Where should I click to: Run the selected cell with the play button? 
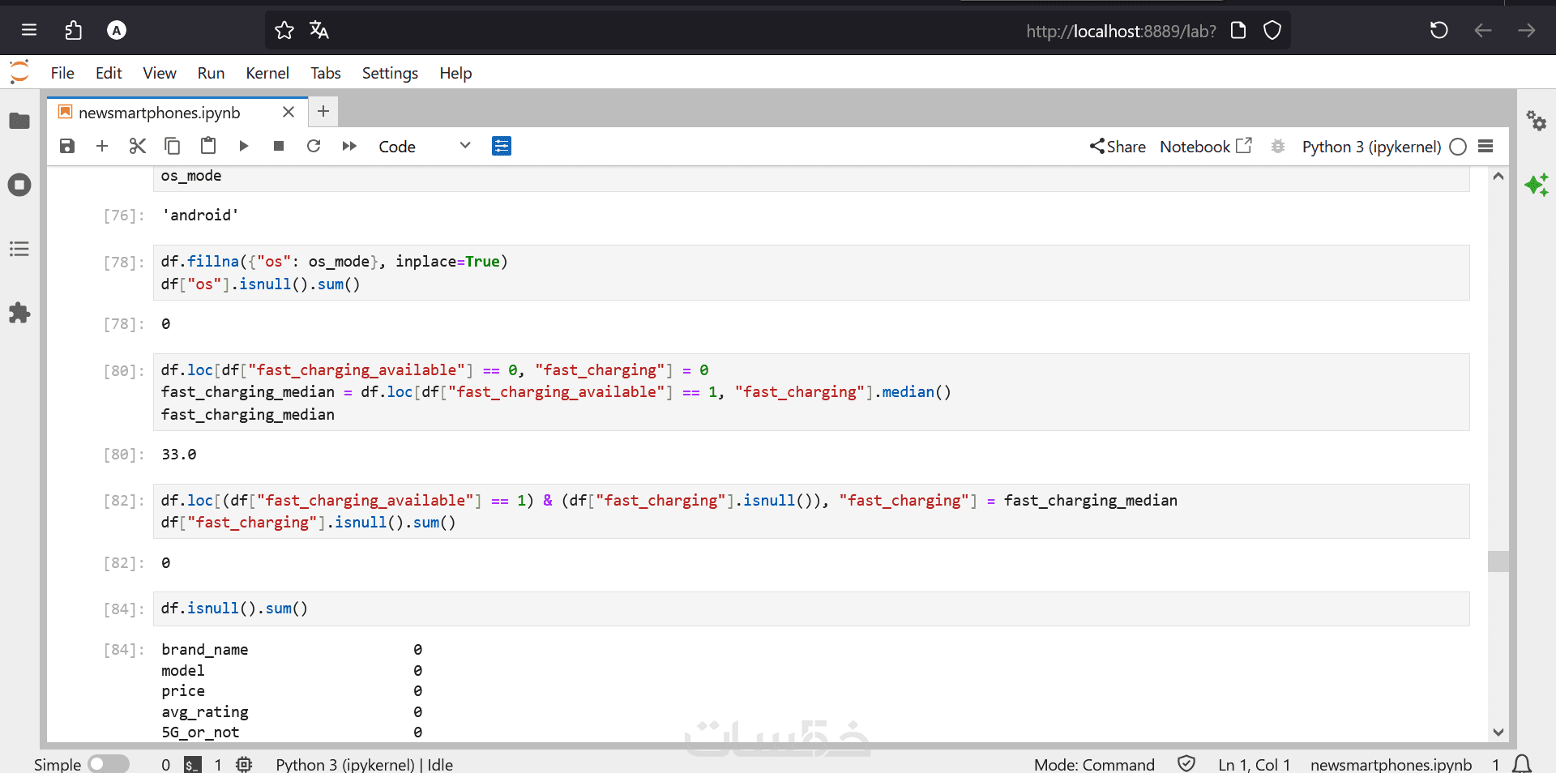tap(243, 146)
